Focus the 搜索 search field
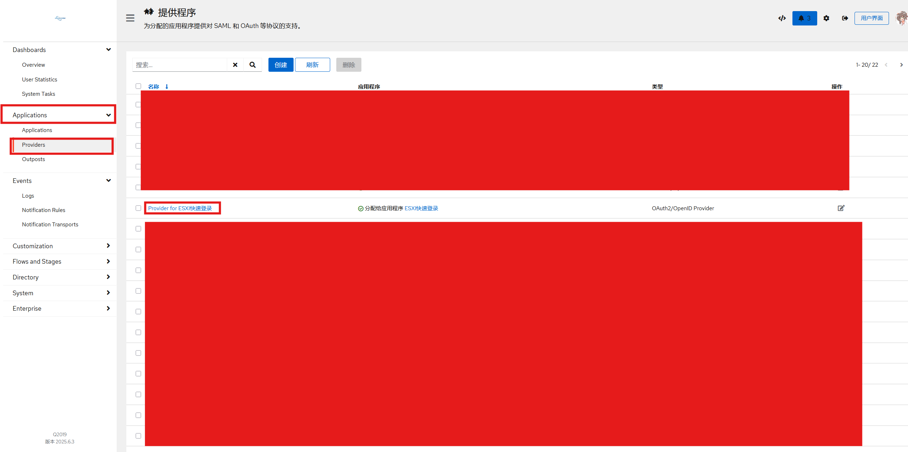Screen dimensions: 908x452 pyautogui.click(x=179, y=65)
